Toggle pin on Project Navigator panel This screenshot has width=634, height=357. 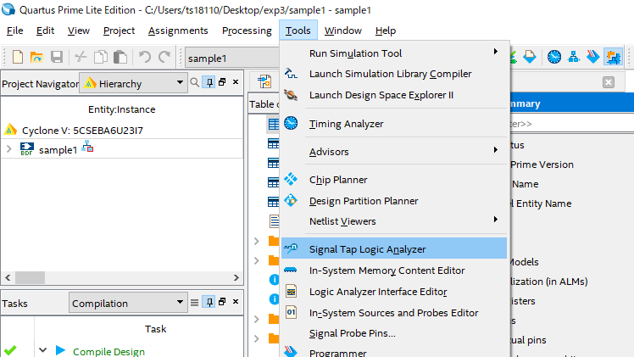209,82
